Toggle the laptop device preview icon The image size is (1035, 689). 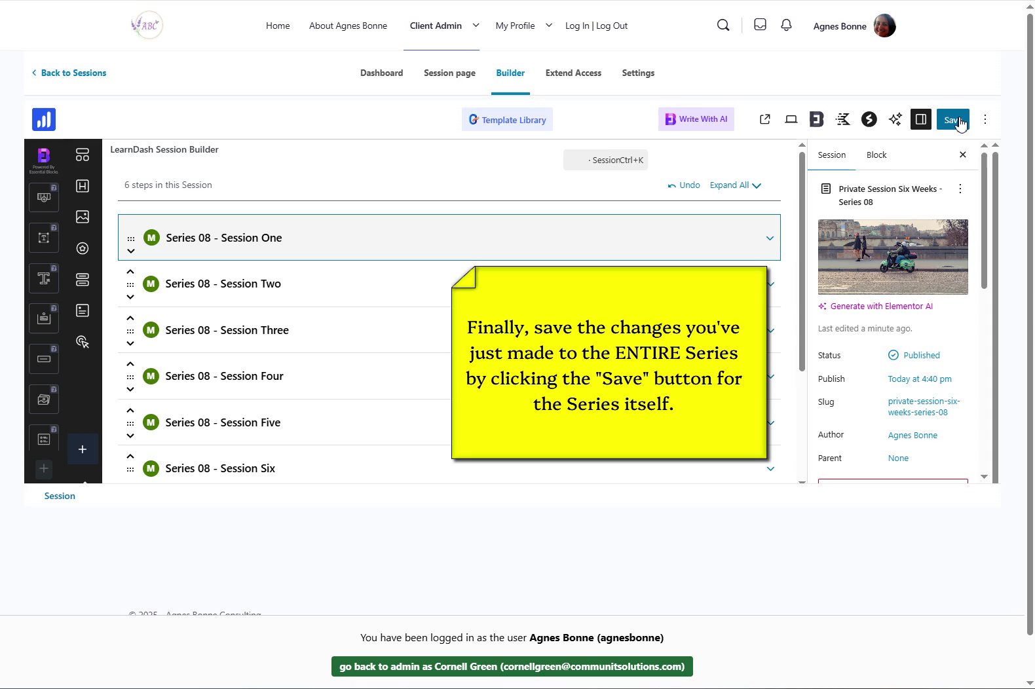click(791, 119)
